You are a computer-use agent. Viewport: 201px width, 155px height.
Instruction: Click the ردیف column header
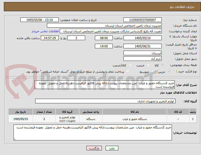(x=193, y=112)
